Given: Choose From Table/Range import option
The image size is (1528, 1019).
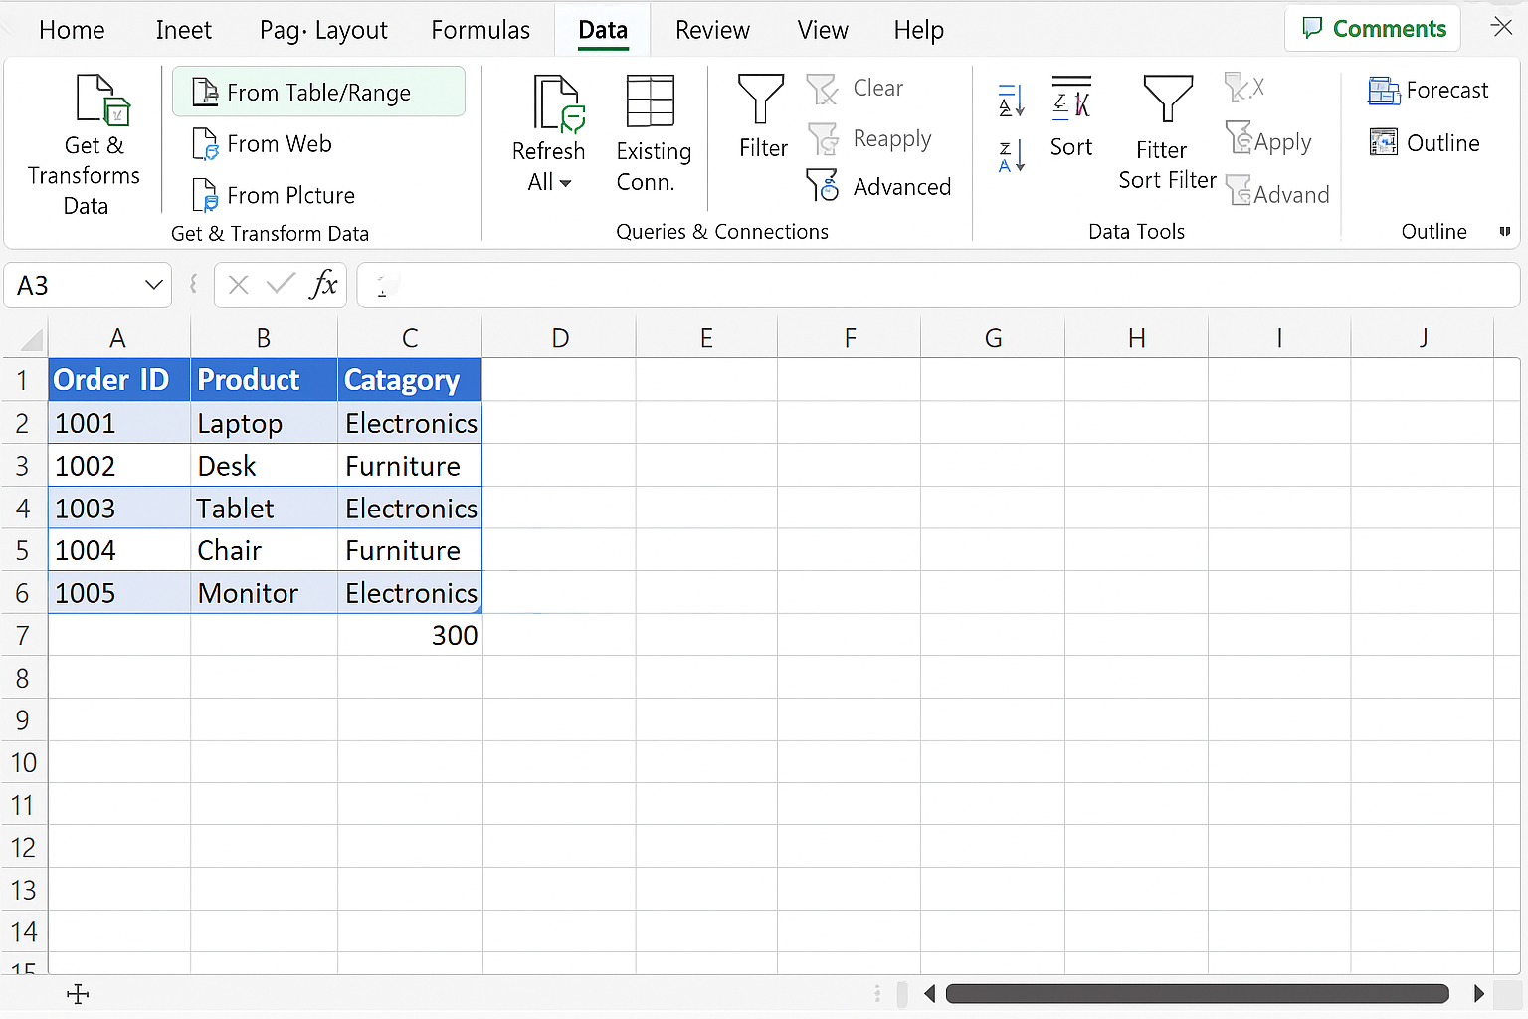Looking at the screenshot, I should [318, 93].
